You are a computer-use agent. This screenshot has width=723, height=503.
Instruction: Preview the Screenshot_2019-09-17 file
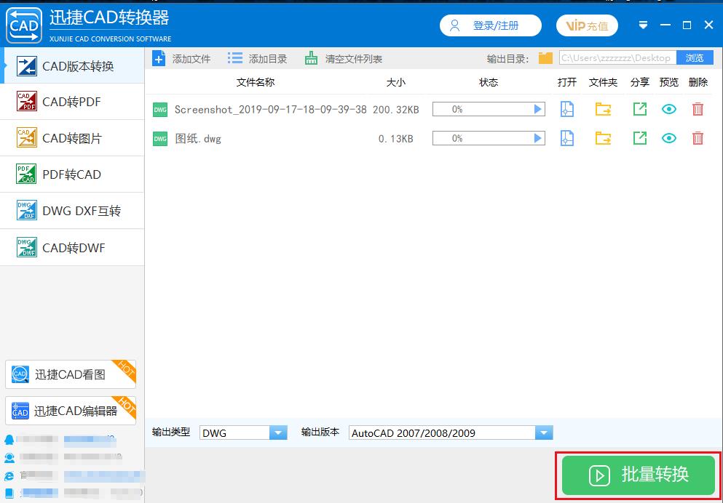point(668,109)
